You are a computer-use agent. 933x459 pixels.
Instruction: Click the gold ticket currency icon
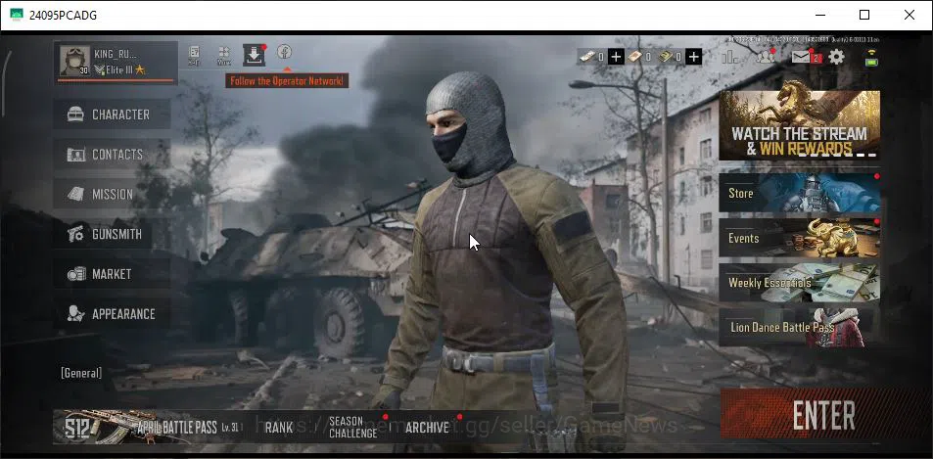point(635,57)
